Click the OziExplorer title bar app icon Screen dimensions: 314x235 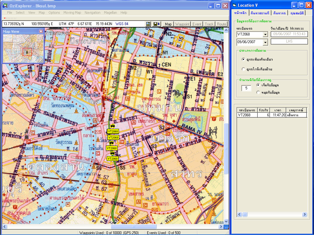[5, 6]
